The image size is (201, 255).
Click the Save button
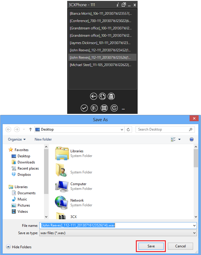(x=151, y=246)
